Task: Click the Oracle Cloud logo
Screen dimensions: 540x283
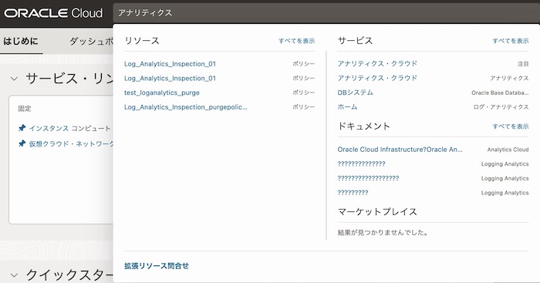Action: pyautogui.click(x=53, y=13)
